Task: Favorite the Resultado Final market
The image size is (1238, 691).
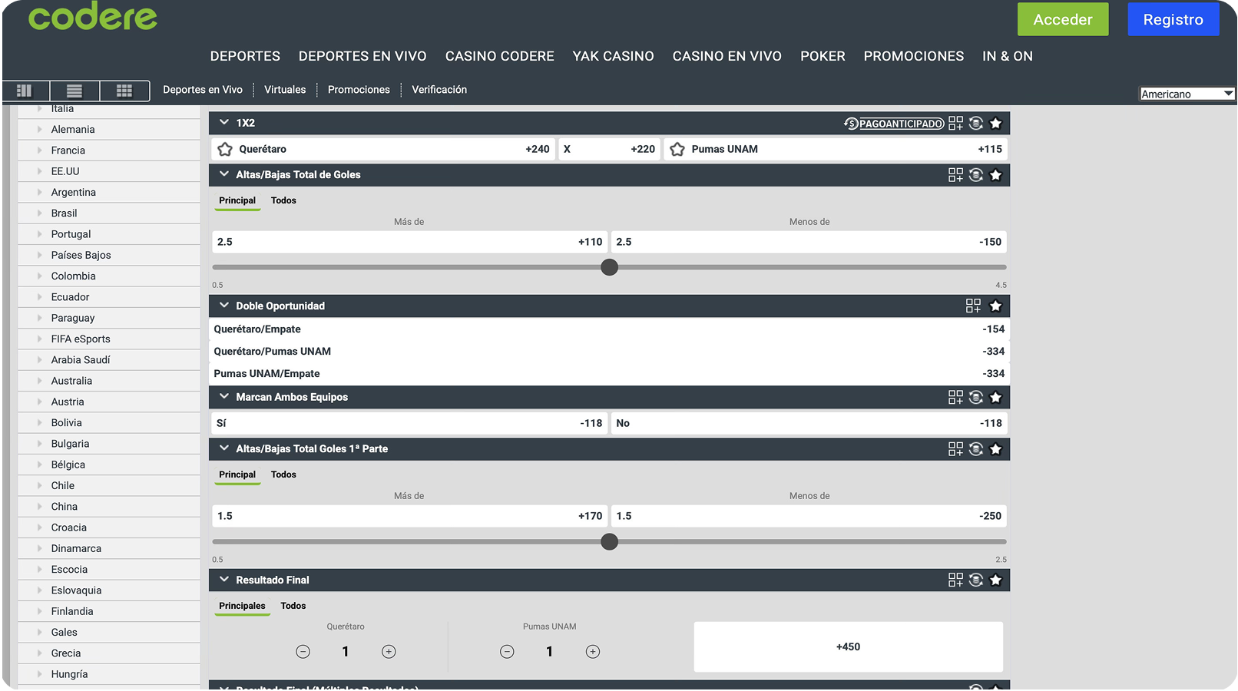Action: (x=996, y=580)
